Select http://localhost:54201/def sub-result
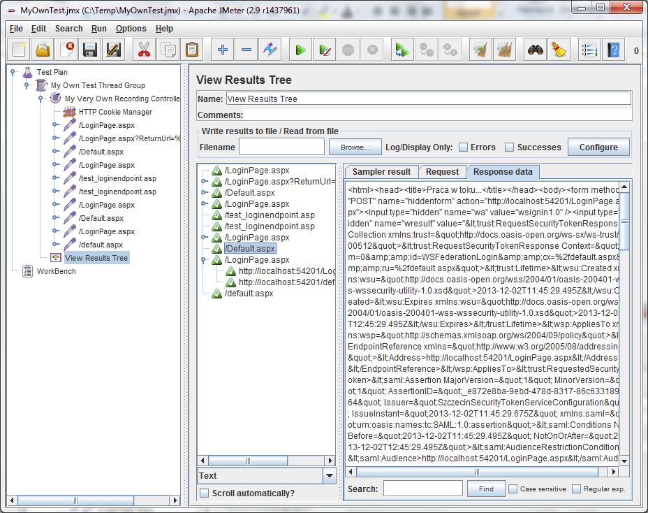This screenshot has width=648, height=513. [286, 282]
